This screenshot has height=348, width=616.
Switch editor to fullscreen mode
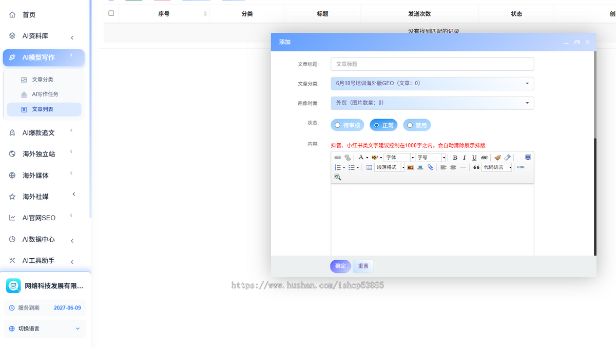[x=528, y=158]
